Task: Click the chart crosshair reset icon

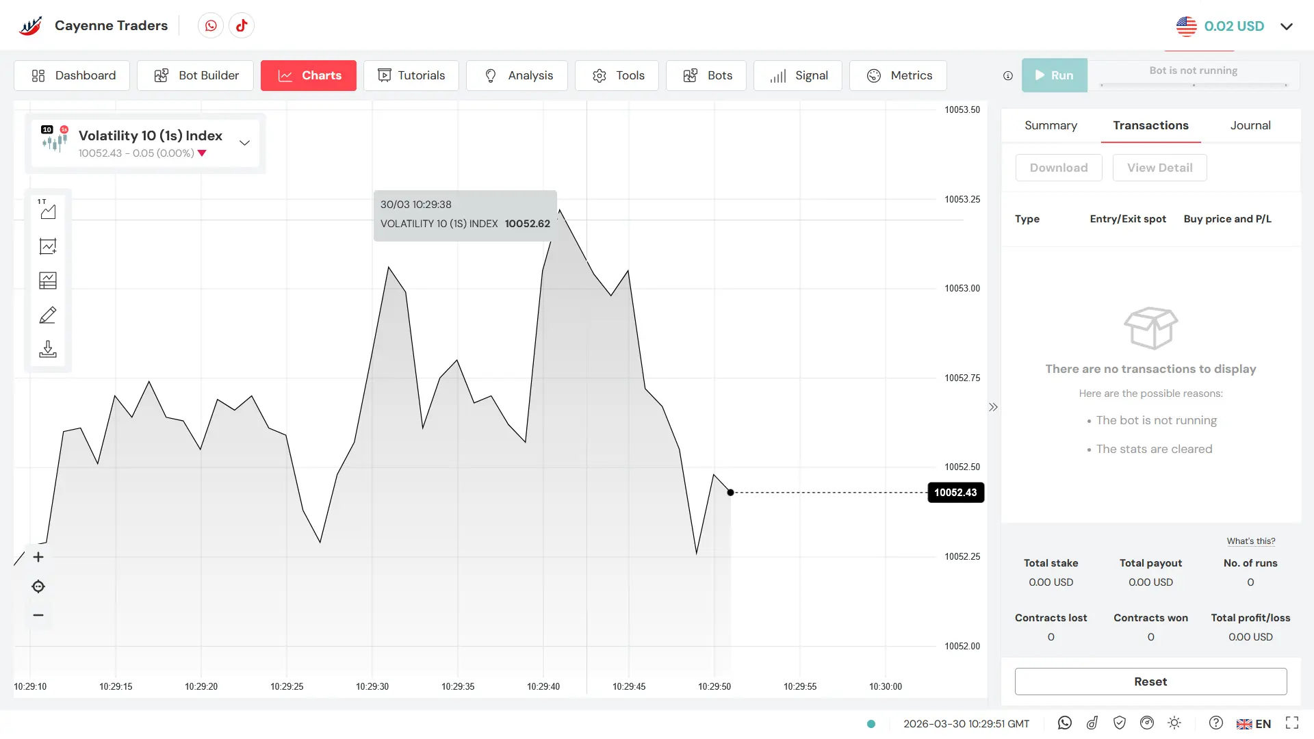Action: (38, 586)
